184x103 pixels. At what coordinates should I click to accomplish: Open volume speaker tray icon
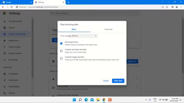coord(163,100)
